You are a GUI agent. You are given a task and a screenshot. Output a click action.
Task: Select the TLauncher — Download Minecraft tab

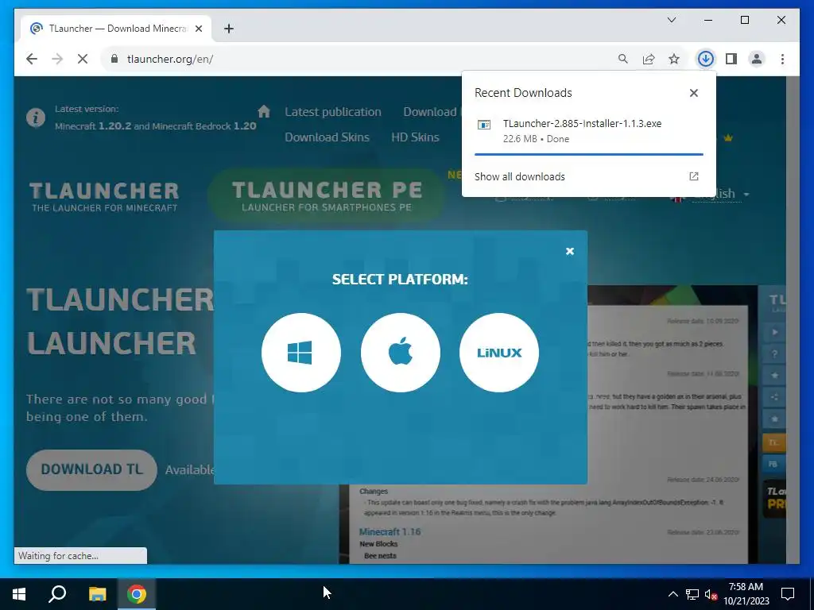(x=116, y=29)
